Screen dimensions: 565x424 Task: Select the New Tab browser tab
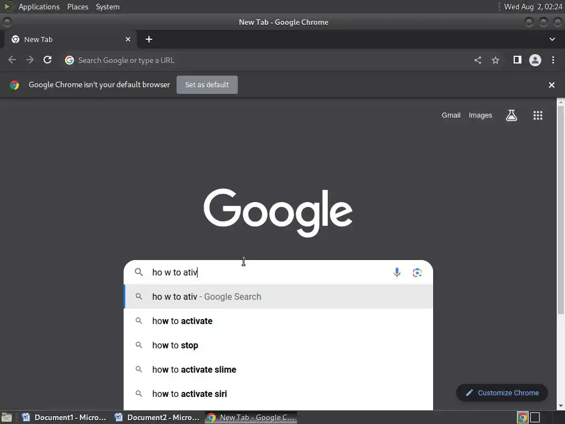(x=70, y=39)
